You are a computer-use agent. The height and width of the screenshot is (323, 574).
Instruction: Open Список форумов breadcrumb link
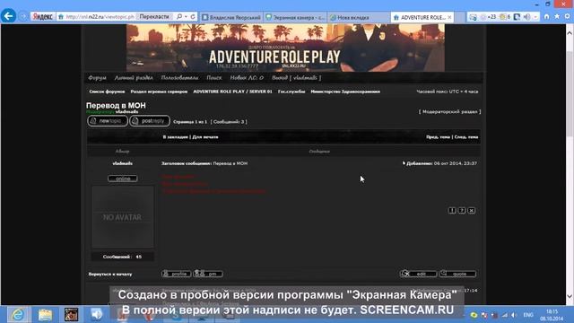(107, 92)
